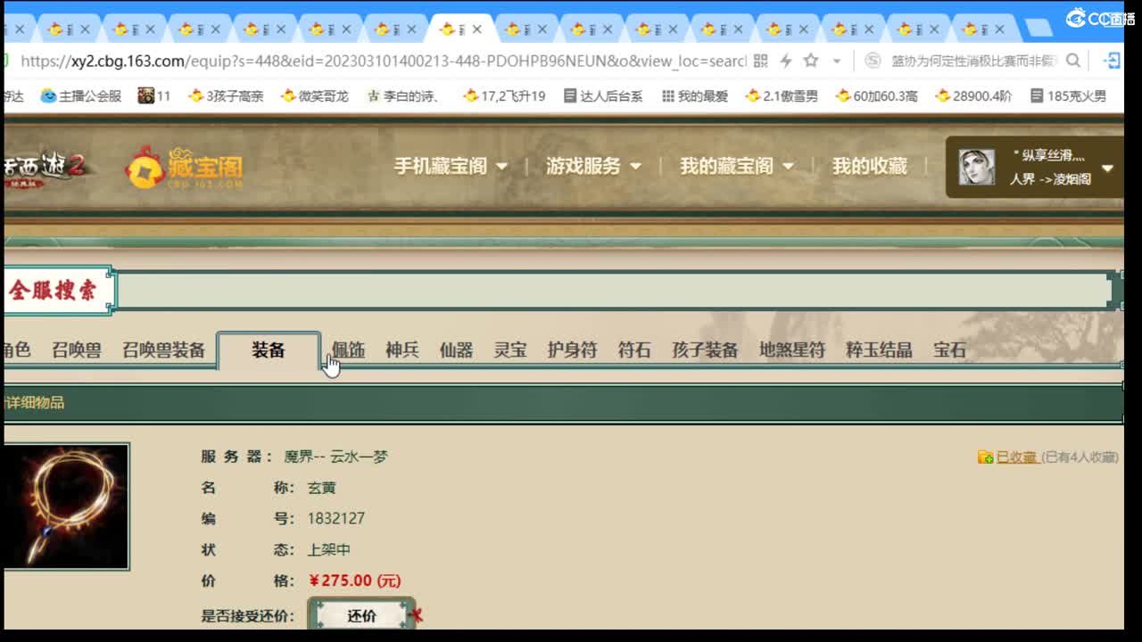The height and width of the screenshot is (642, 1142).
Task: Switch to the 神兵 tab
Action: click(402, 350)
